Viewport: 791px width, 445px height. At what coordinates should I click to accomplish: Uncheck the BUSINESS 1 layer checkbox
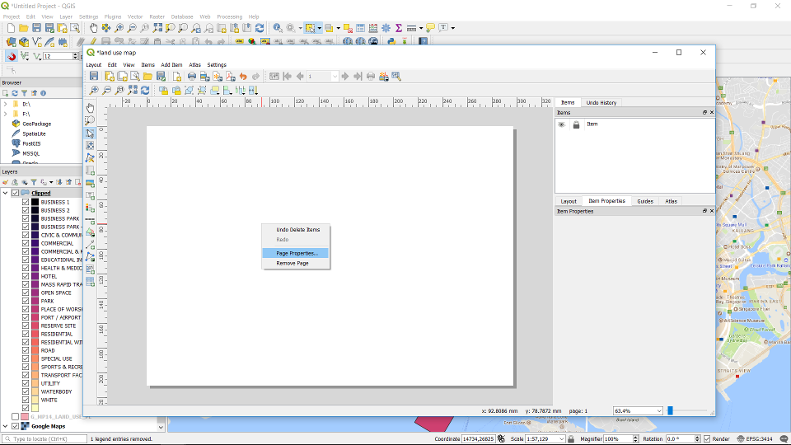(x=26, y=202)
